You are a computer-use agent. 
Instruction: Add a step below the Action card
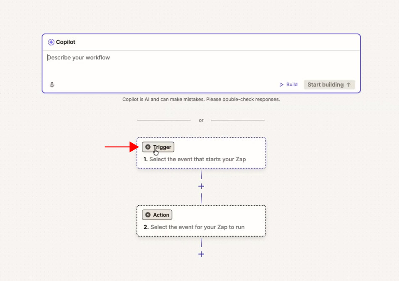tap(201, 254)
